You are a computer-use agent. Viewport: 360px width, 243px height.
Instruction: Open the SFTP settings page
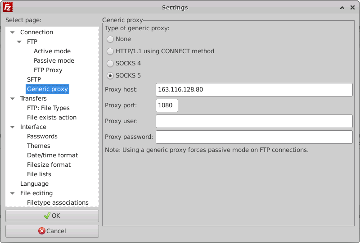pyautogui.click(x=34, y=80)
